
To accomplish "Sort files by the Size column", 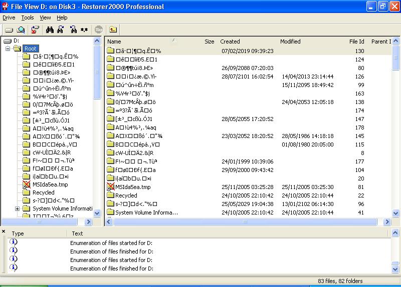I will click(x=209, y=41).
